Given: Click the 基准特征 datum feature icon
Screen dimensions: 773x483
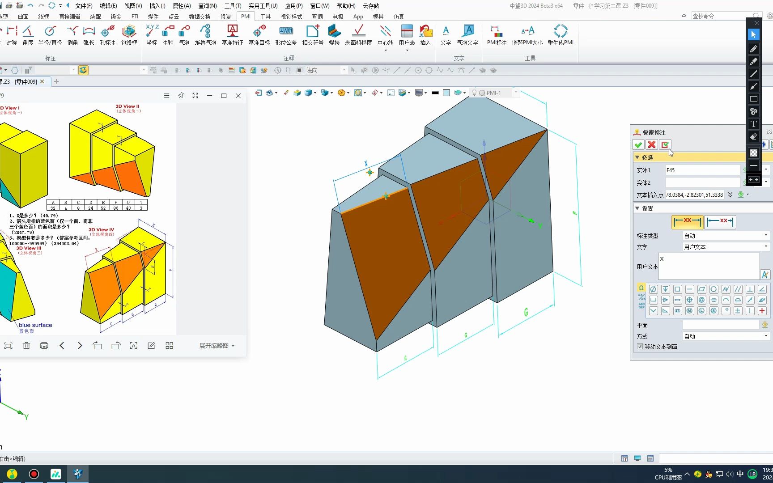Looking at the screenshot, I should [x=233, y=35].
